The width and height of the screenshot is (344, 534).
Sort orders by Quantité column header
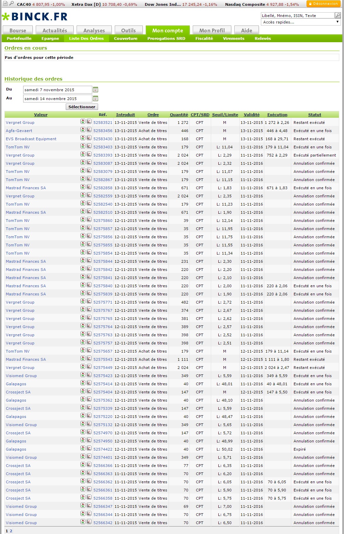[179, 115]
